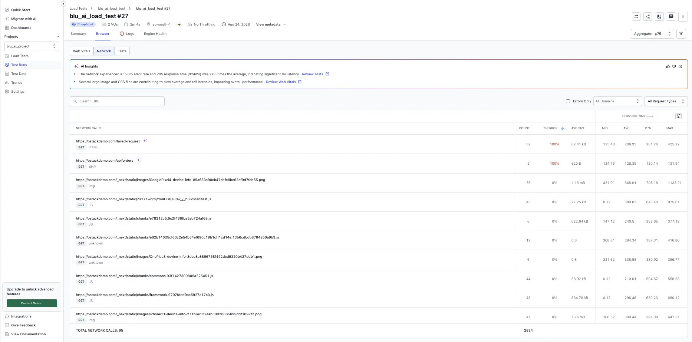Open the Aggregate p75 dropdown
Image resolution: width=692 pixels, height=342 pixels.
point(652,34)
